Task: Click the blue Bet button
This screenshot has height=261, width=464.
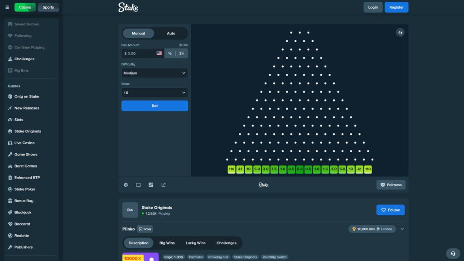Action: tap(155, 106)
